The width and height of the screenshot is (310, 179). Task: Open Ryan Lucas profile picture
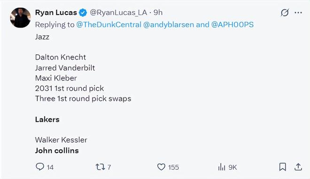pyautogui.click(x=20, y=18)
